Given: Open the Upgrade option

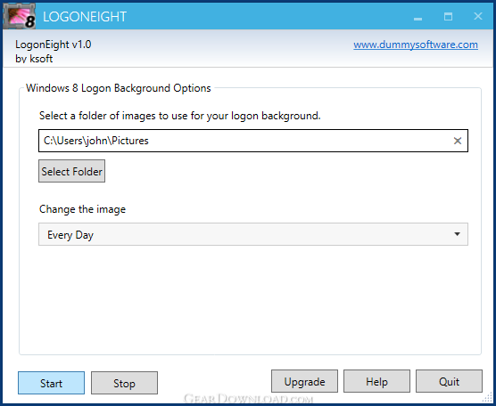Looking at the screenshot, I should pyautogui.click(x=304, y=381).
